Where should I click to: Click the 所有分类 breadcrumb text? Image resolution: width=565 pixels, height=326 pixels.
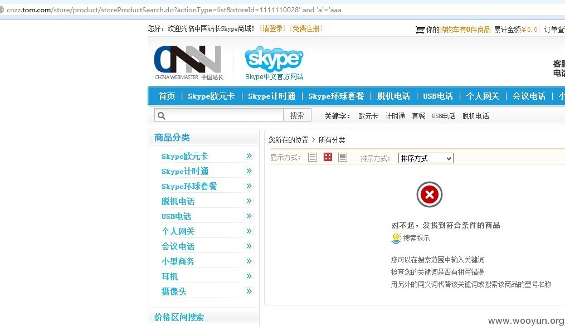pyautogui.click(x=332, y=140)
